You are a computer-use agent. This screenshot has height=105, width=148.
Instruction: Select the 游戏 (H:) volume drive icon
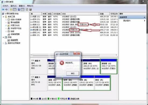pos(31,33)
